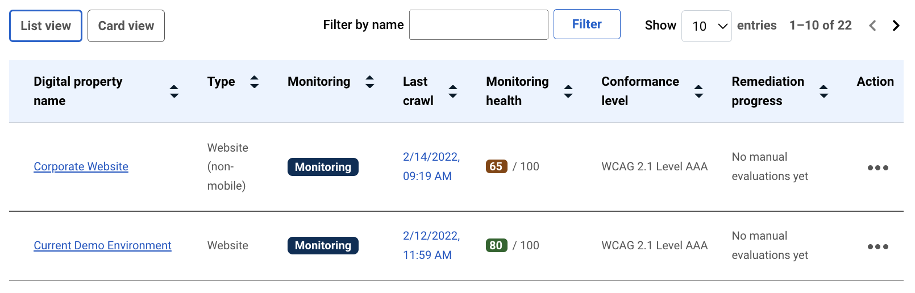Sort by Digital property name column
Screen dimensions: 915x293
point(174,91)
